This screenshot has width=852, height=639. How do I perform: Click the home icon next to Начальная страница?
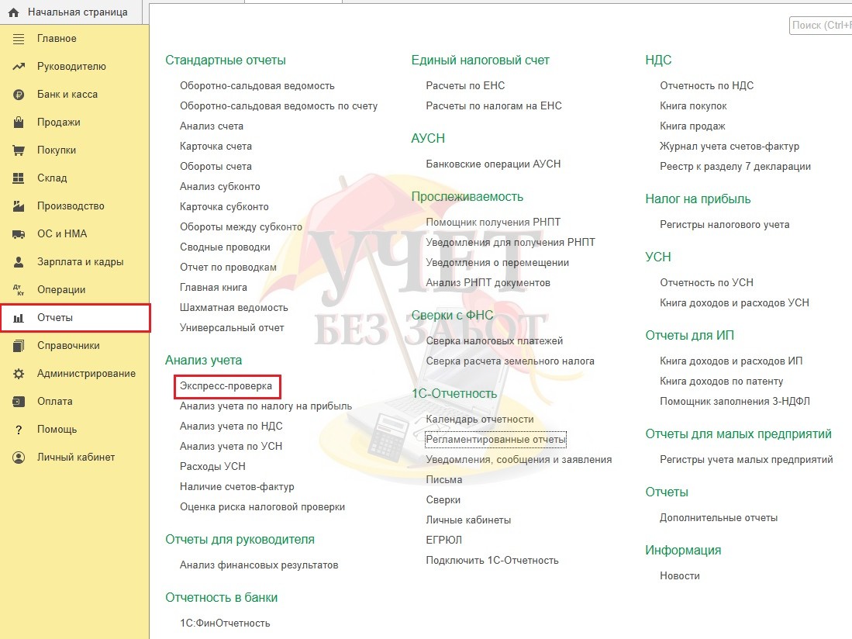tap(13, 12)
